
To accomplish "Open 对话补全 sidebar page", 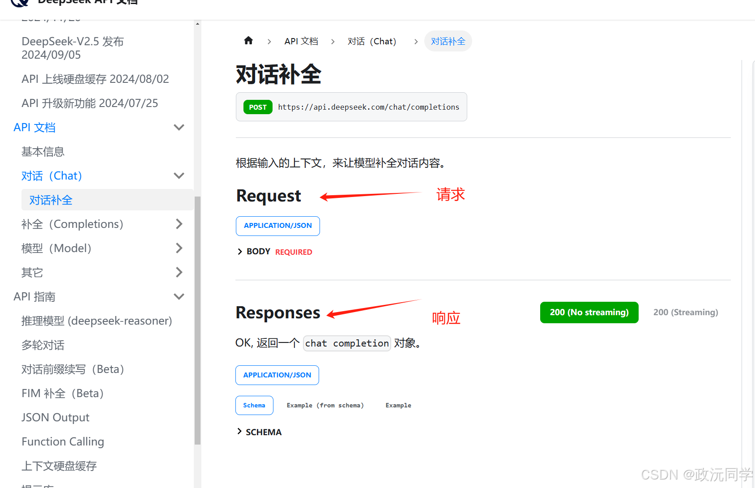I will (x=107, y=200).
